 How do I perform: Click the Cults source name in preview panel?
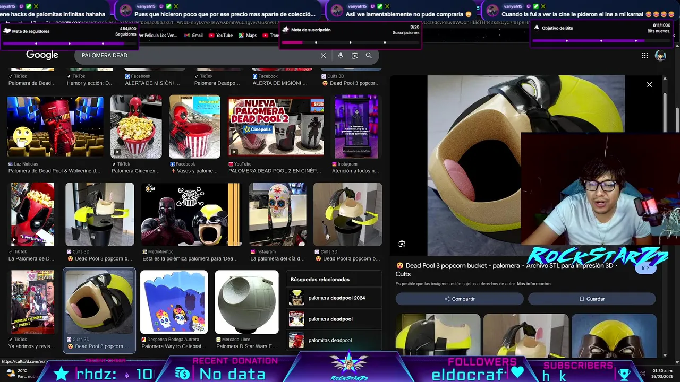tap(403, 274)
